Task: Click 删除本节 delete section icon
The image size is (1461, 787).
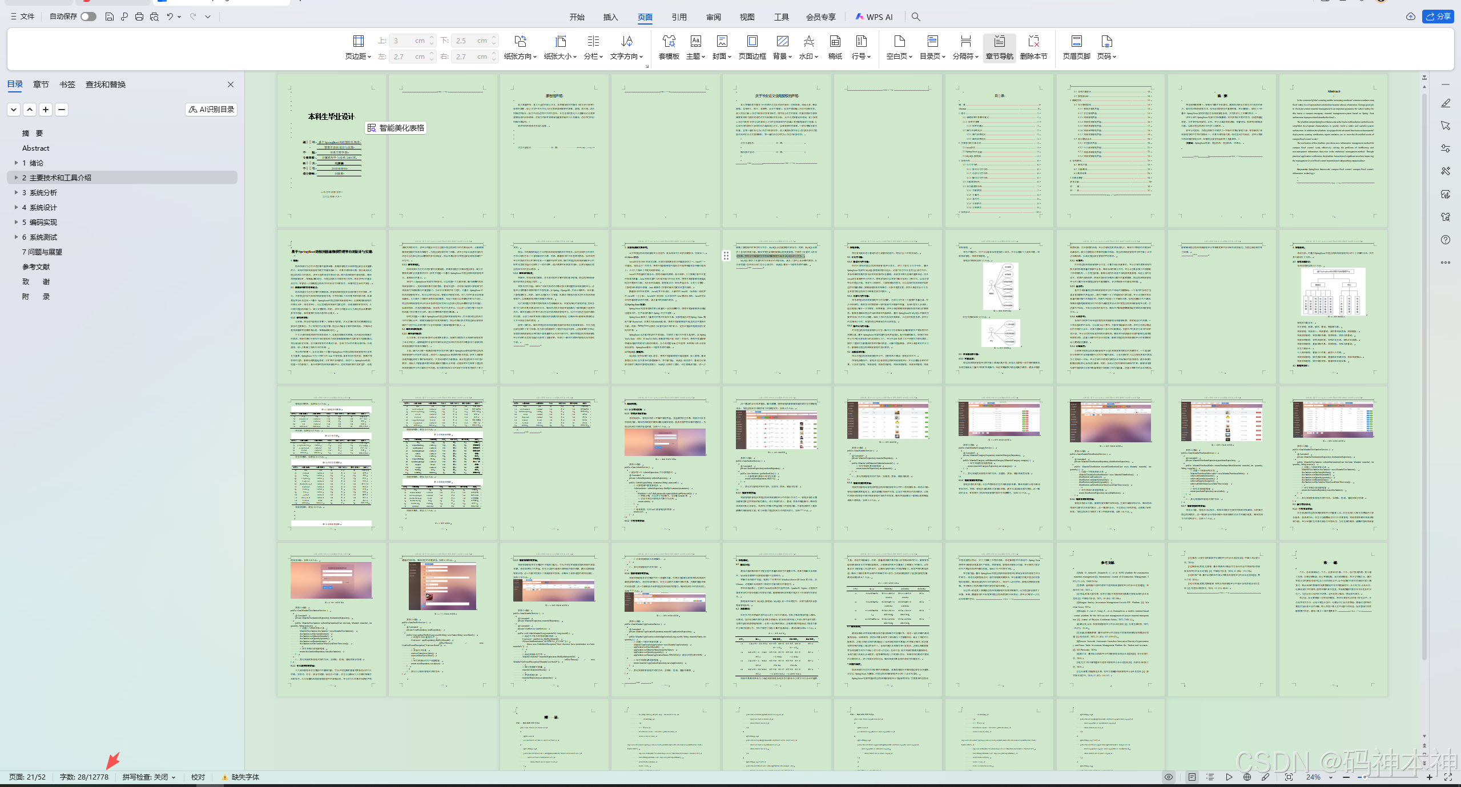Action: pyautogui.click(x=1033, y=47)
